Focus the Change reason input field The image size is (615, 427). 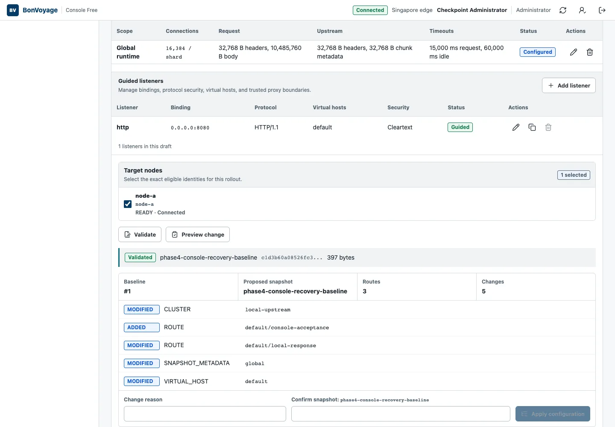coord(205,414)
